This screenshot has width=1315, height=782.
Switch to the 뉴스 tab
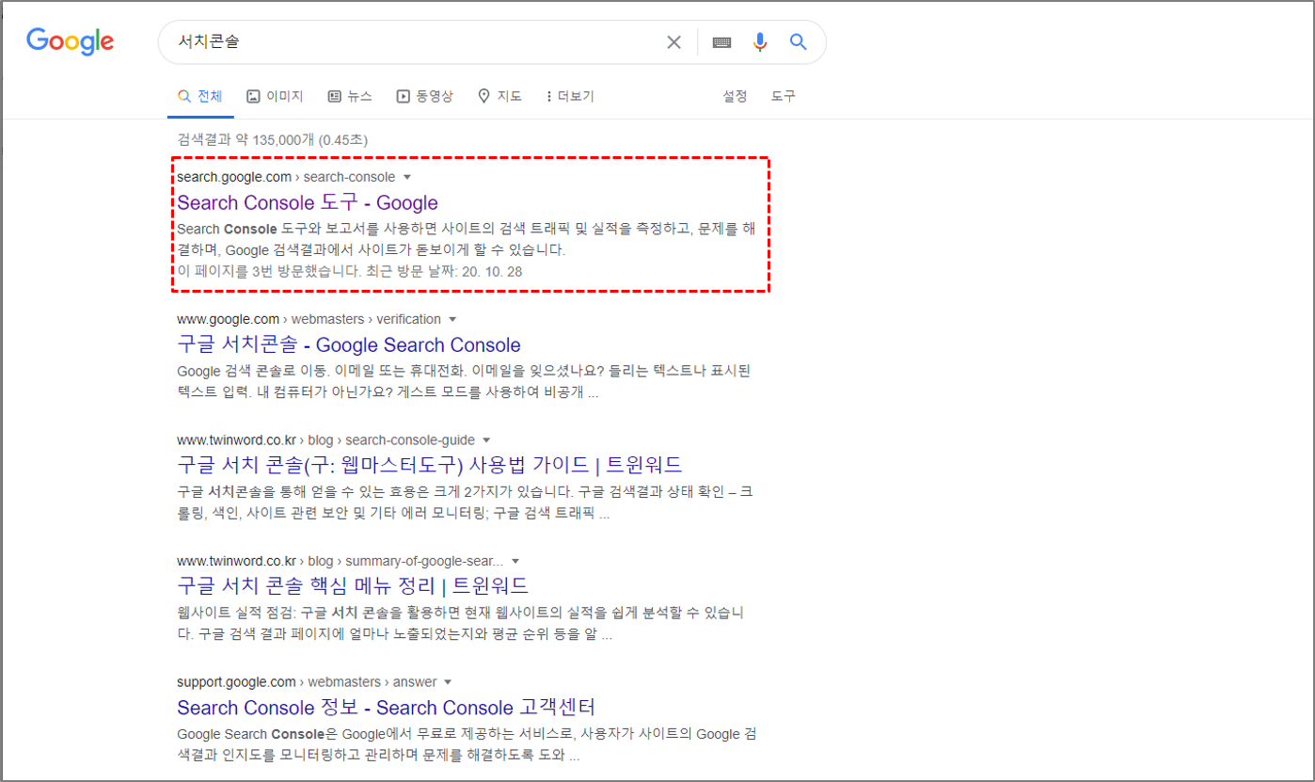click(350, 96)
